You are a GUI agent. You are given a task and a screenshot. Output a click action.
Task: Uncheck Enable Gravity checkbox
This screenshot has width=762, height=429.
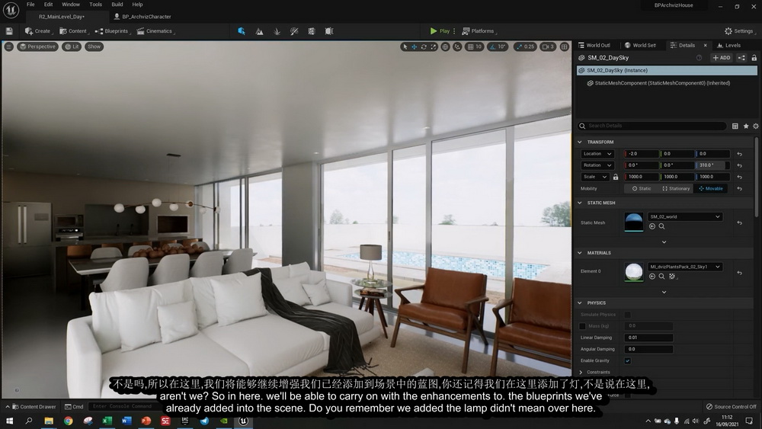point(627,361)
